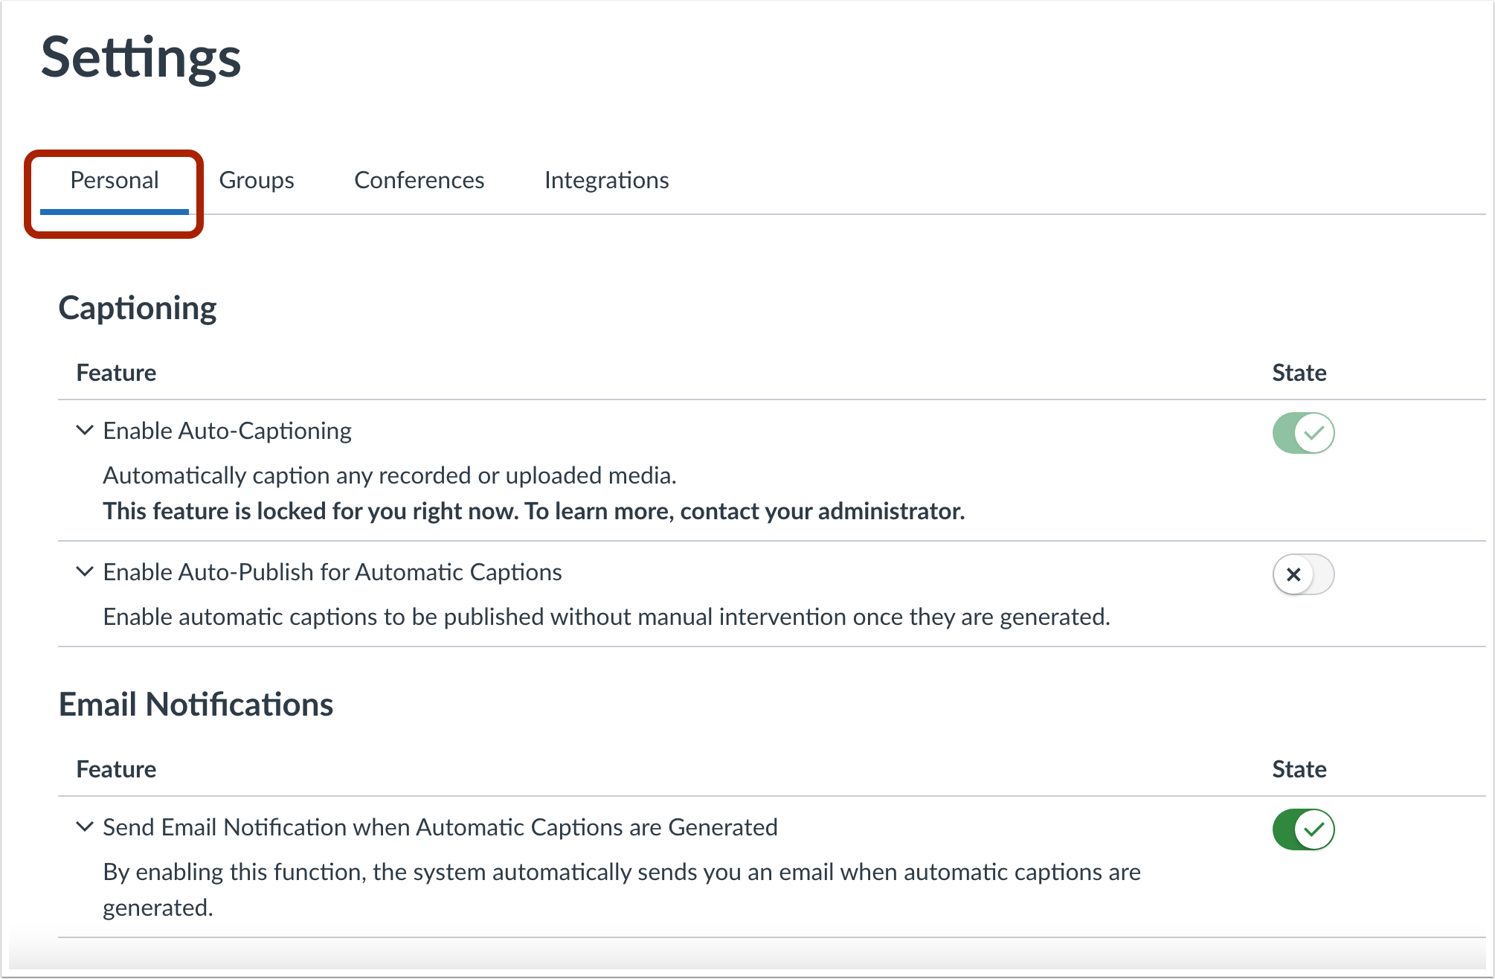This screenshot has height=979, width=1495.
Task: Click the Enable Auto-Publish for Automatic Captions title
Action: coord(332,572)
